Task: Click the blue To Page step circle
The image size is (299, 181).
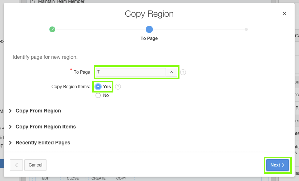Action: point(149,29)
